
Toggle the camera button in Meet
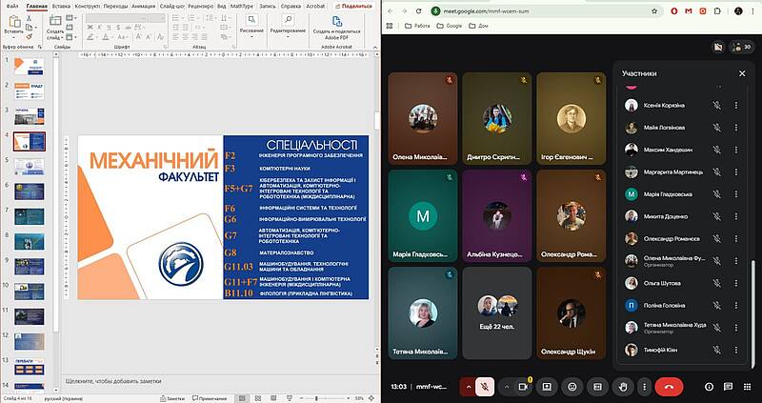pos(522,387)
